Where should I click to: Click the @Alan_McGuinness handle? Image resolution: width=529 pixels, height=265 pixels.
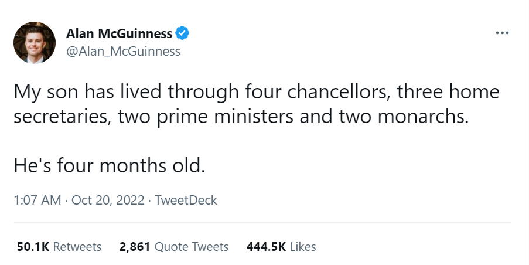coord(123,52)
